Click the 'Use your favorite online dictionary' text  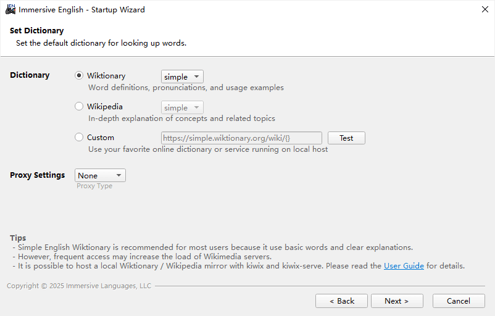point(208,149)
